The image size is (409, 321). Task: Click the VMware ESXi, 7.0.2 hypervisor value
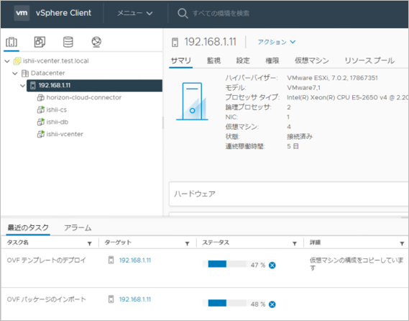[332, 78]
